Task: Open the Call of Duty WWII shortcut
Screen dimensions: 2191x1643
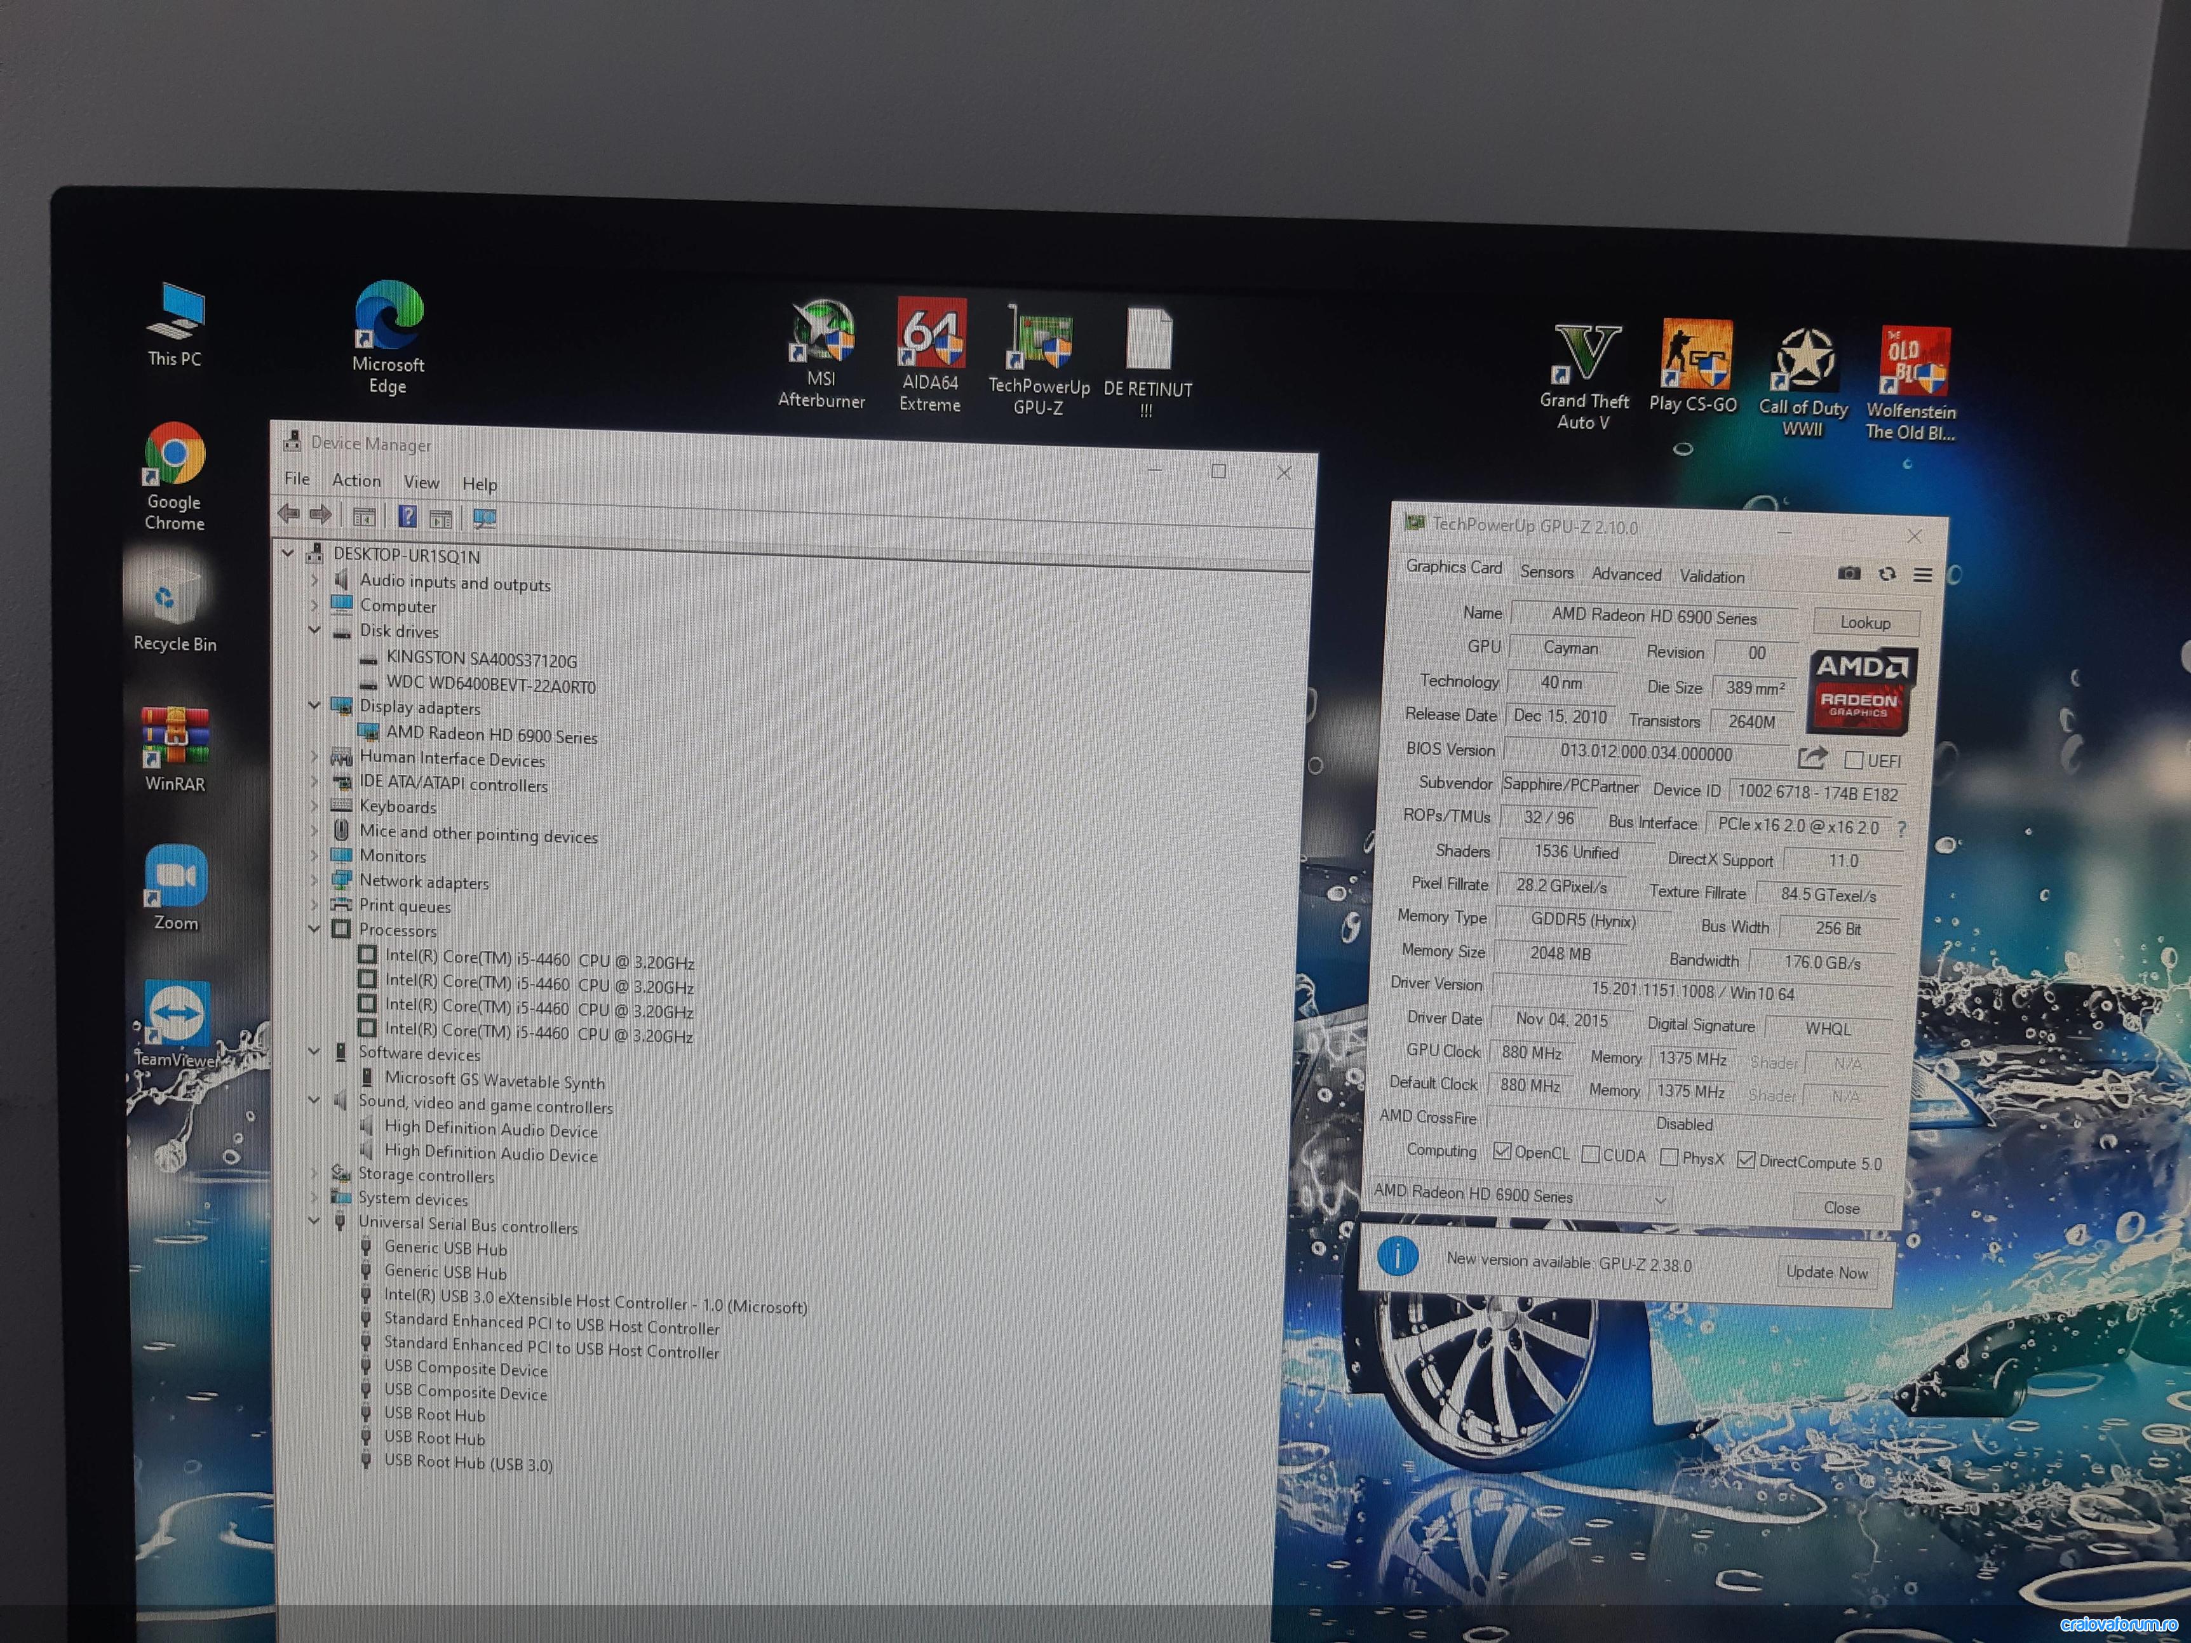Action: tap(1803, 382)
